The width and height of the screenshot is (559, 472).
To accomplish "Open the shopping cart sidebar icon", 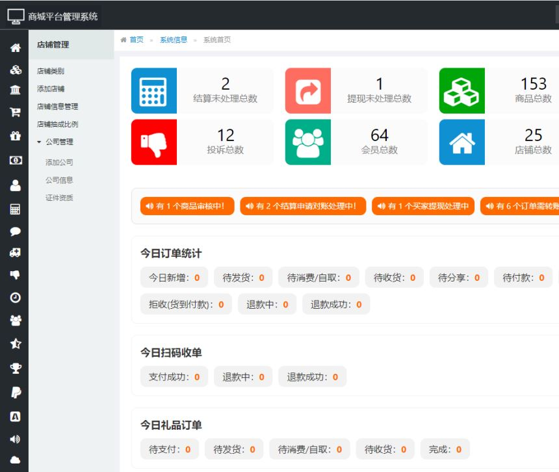I will [15, 112].
